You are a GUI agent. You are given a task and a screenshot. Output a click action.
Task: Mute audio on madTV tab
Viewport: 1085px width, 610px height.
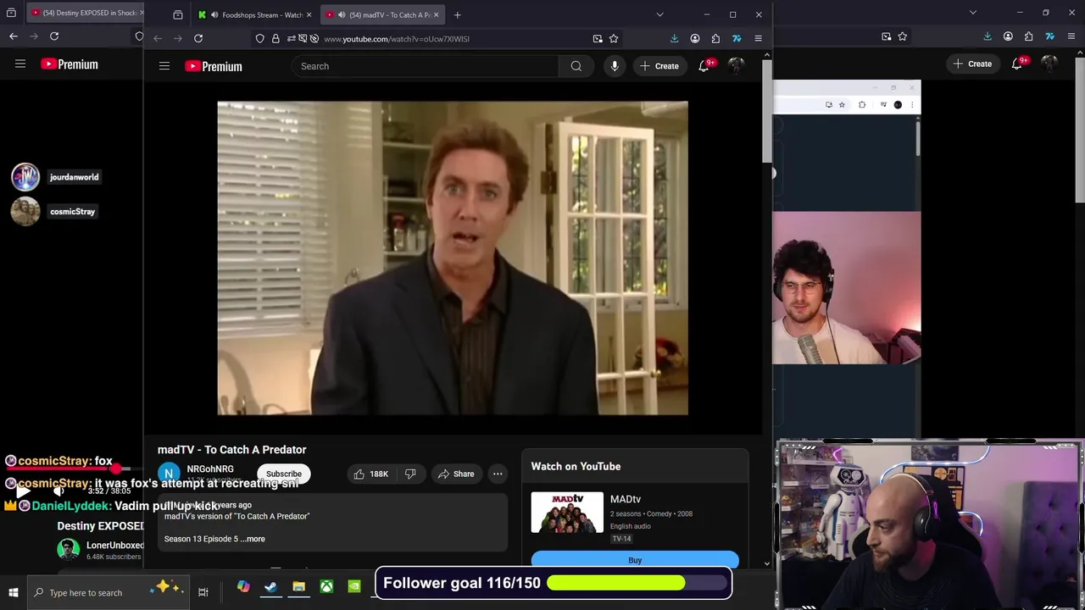pos(341,14)
